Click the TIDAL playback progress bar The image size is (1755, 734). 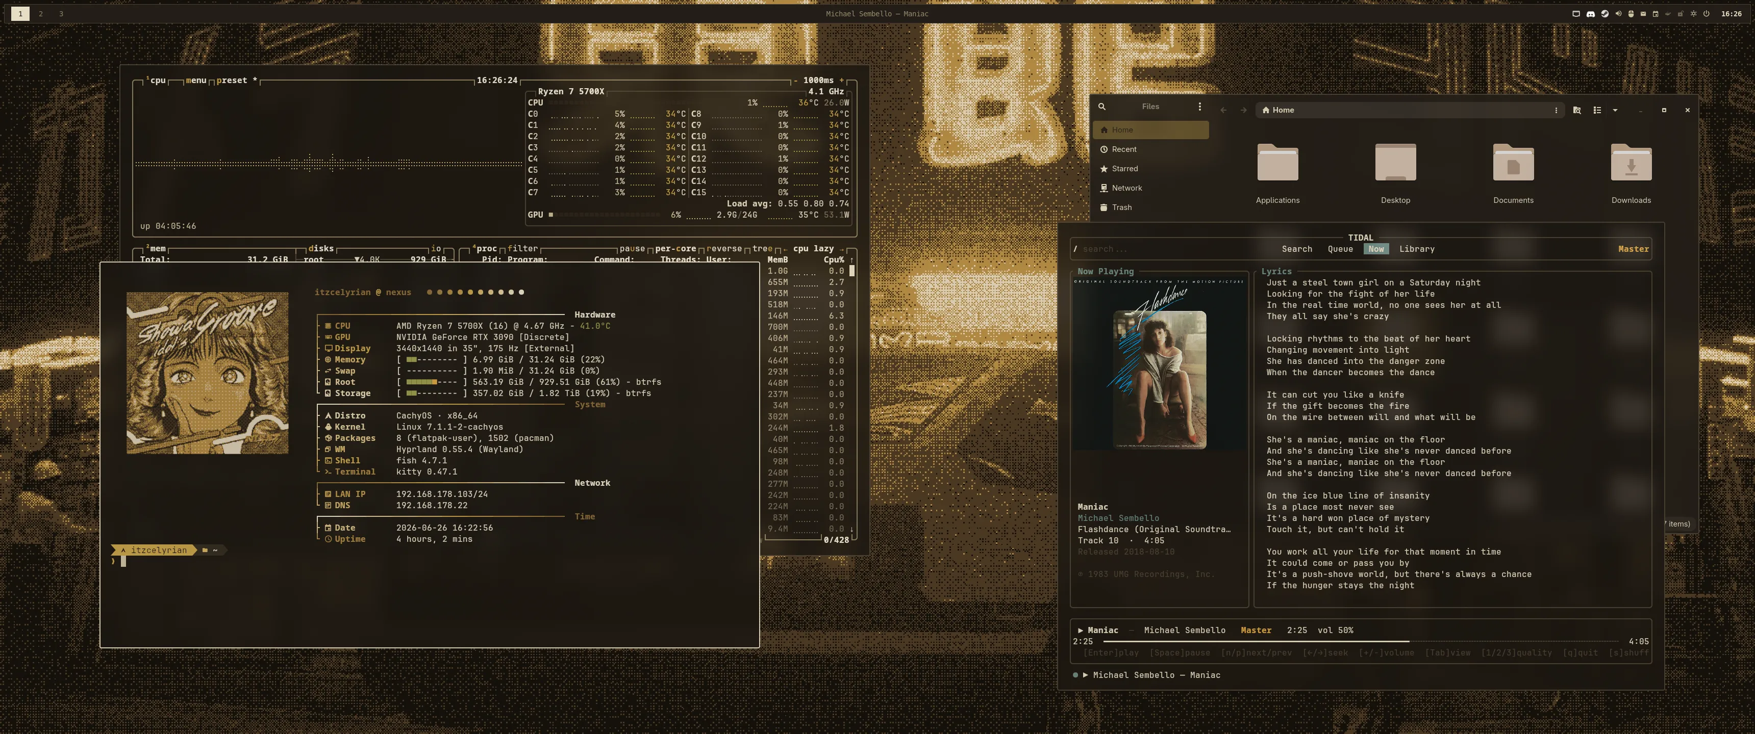[x=1361, y=641]
